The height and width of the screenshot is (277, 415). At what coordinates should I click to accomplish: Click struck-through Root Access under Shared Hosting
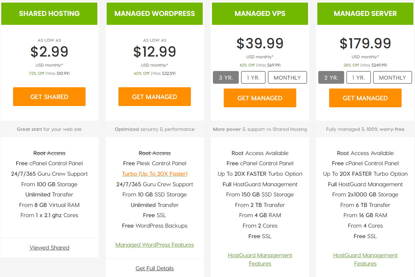(x=49, y=153)
